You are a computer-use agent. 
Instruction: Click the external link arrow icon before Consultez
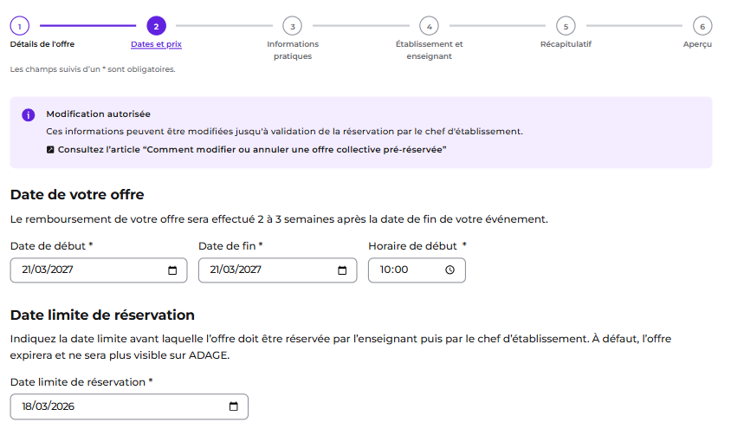pyautogui.click(x=50, y=150)
